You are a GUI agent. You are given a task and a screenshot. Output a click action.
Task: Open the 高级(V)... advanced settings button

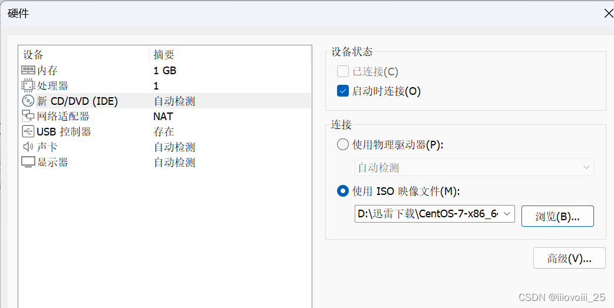(x=569, y=259)
